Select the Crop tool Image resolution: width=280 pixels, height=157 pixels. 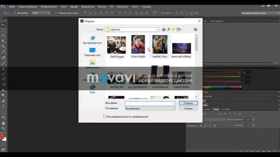(x=3, y=47)
